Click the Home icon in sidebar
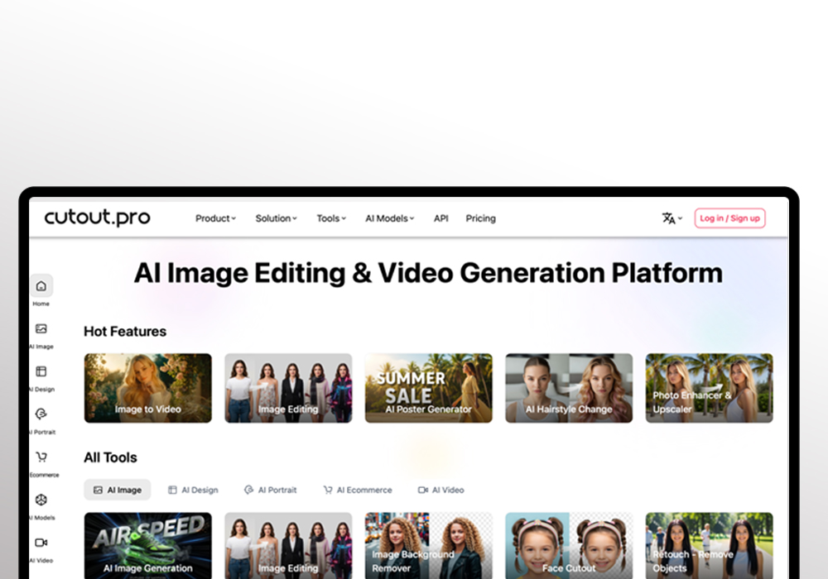The height and width of the screenshot is (579, 828). pos(41,286)
